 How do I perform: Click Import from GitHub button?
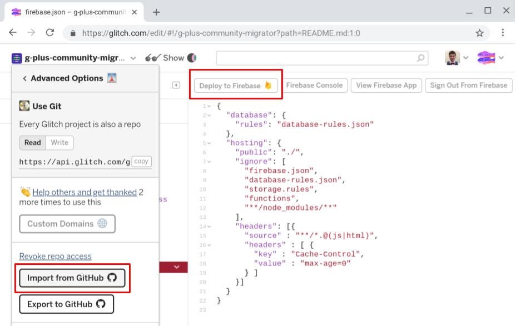[x=72, y=278]
